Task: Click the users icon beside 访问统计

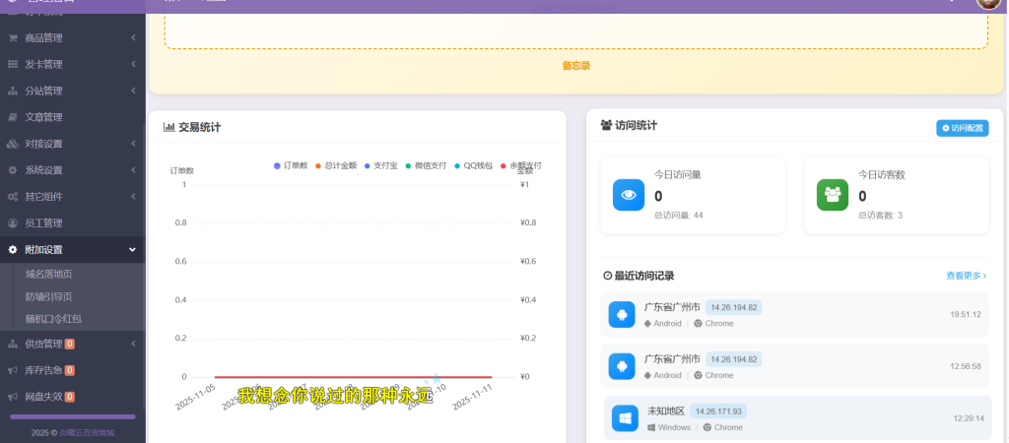Action: pos(606,125)
